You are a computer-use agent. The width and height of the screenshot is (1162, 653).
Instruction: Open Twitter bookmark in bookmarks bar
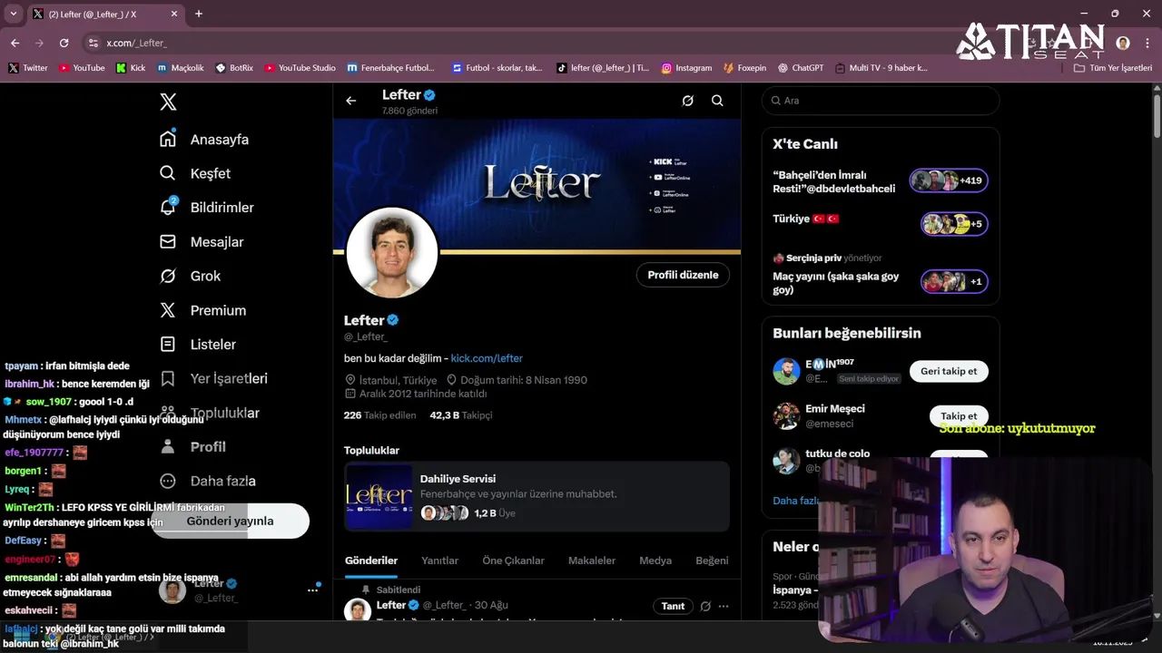[27, 68]
